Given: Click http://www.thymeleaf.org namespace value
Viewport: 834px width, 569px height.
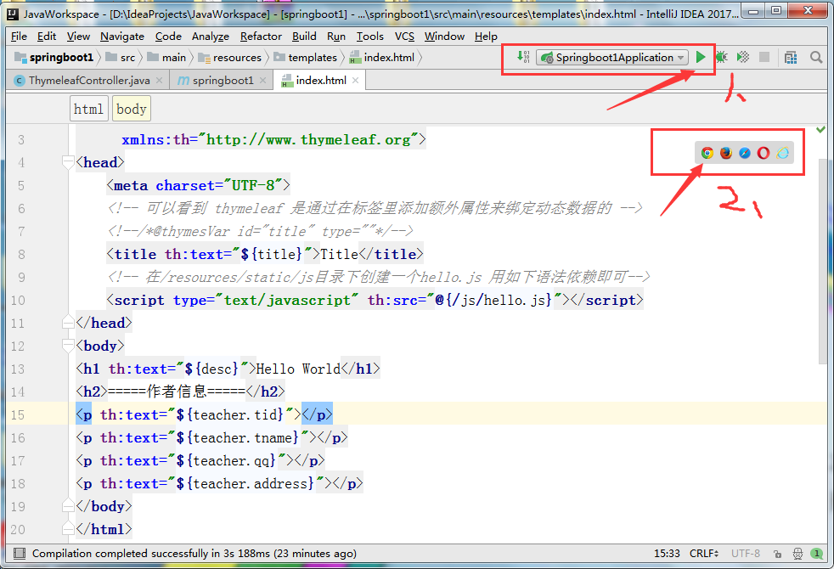Looking at the screenshot, I should [x=308, y=139].
